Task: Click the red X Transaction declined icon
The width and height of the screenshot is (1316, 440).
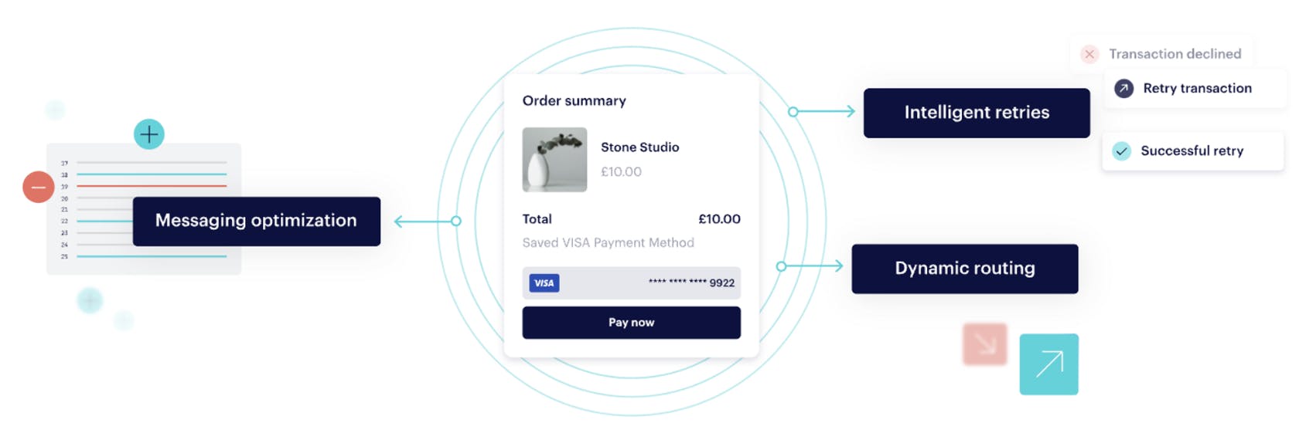Action: pyautogui.click(x=1089, y=54)
